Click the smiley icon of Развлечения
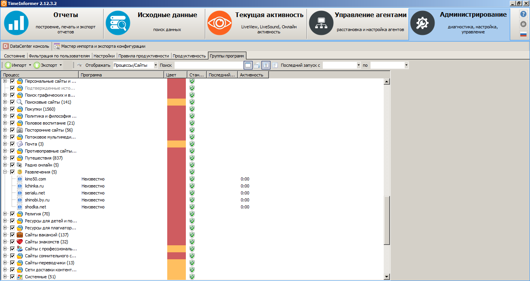 click(x=20, y=172)
